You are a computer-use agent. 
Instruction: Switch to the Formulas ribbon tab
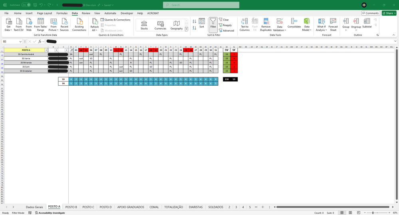(62, 13)
